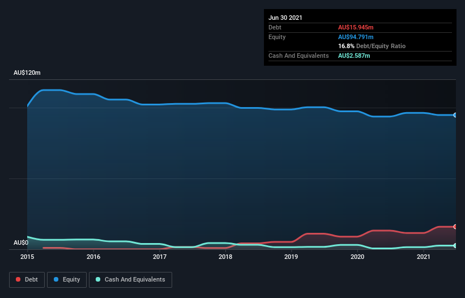Click the 16.8% Debt/Equity Ratio text
The width and height of the screenshot is (465, 298).
372,46
